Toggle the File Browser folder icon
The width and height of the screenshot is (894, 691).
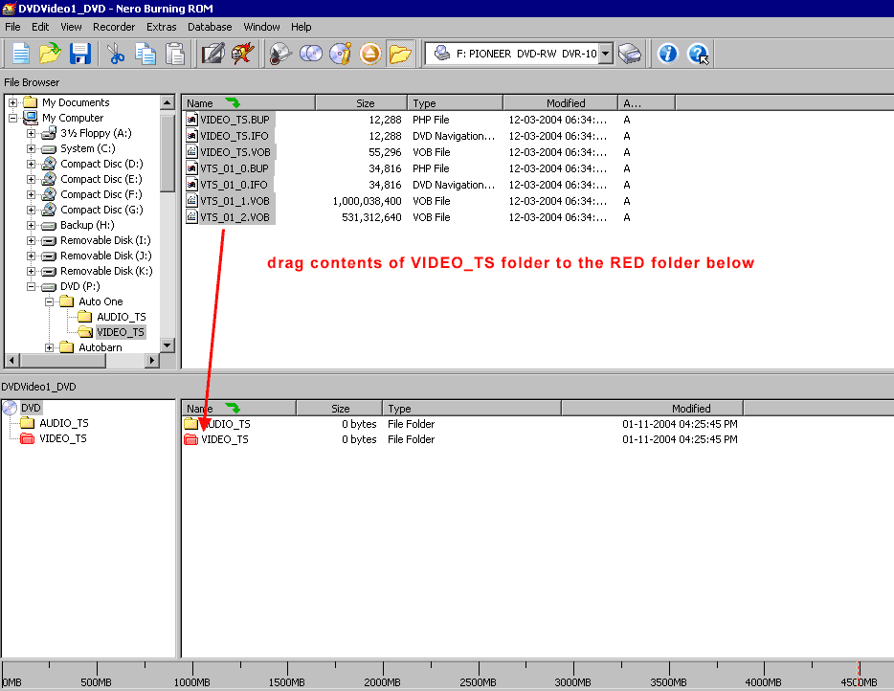click(400, 54)
